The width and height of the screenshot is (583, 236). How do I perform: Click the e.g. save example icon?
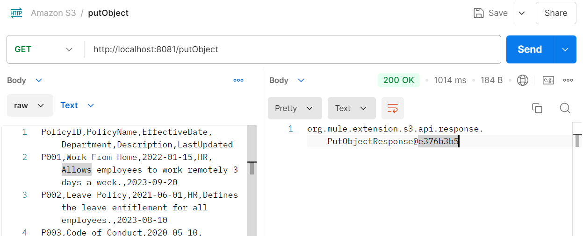click(x=548, y=80)
